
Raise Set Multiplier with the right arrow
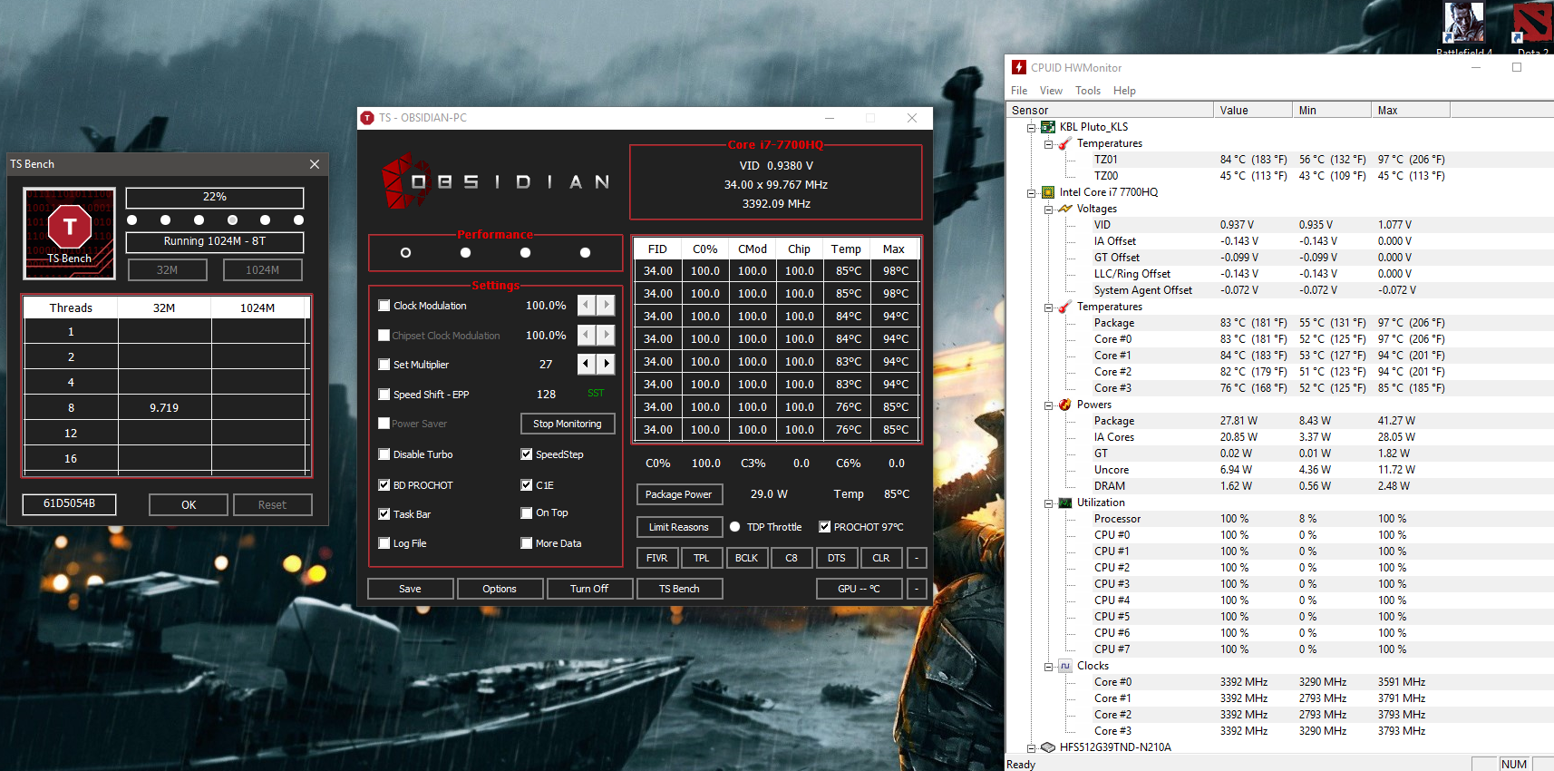(x=607, y=364)
